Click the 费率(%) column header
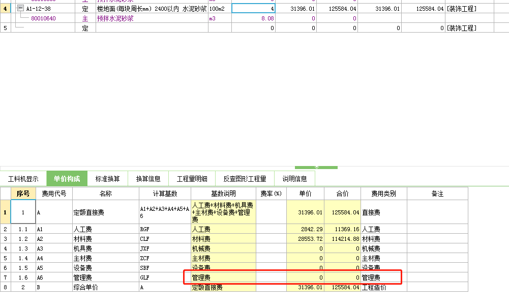The width and height of the screenshot is (509, 304). [271, 194]
